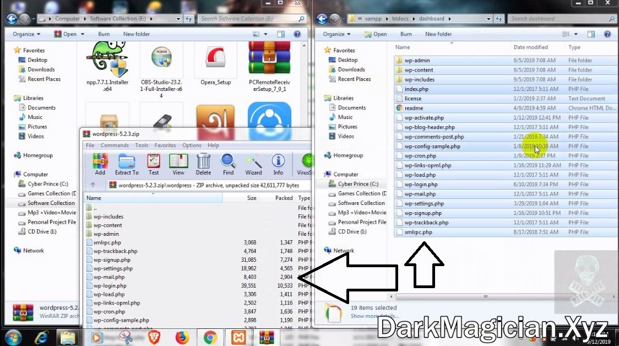Image resolution: width=619 pixels, height=346 pixels.
Task: Open the Open dropdown arrow in left window
Action: pyautogui.click(x=83, y=34)
